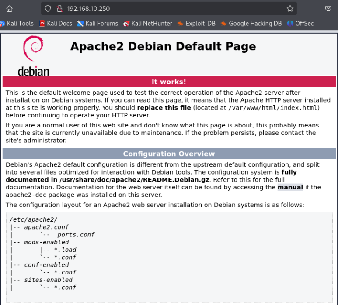The image size is (338, 305).
Task: Open the Google Hacking DB bookmark
Action: click(x=251, y=23)
